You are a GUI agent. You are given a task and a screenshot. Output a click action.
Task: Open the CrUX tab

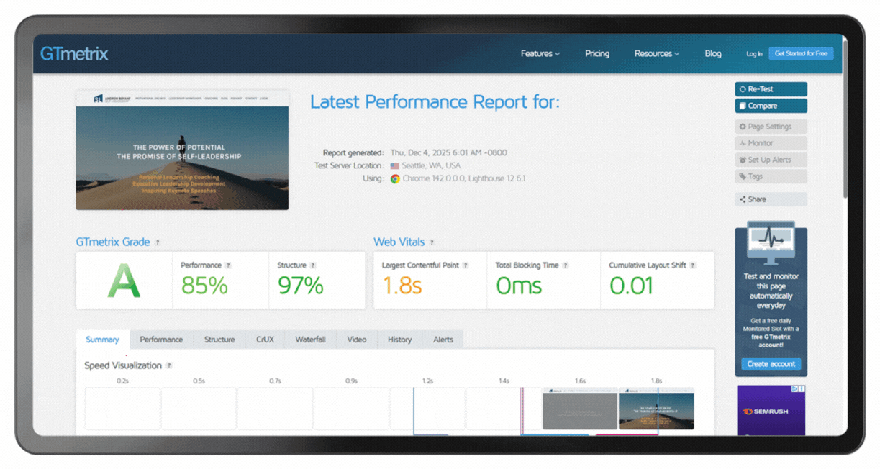click(265, 340)
